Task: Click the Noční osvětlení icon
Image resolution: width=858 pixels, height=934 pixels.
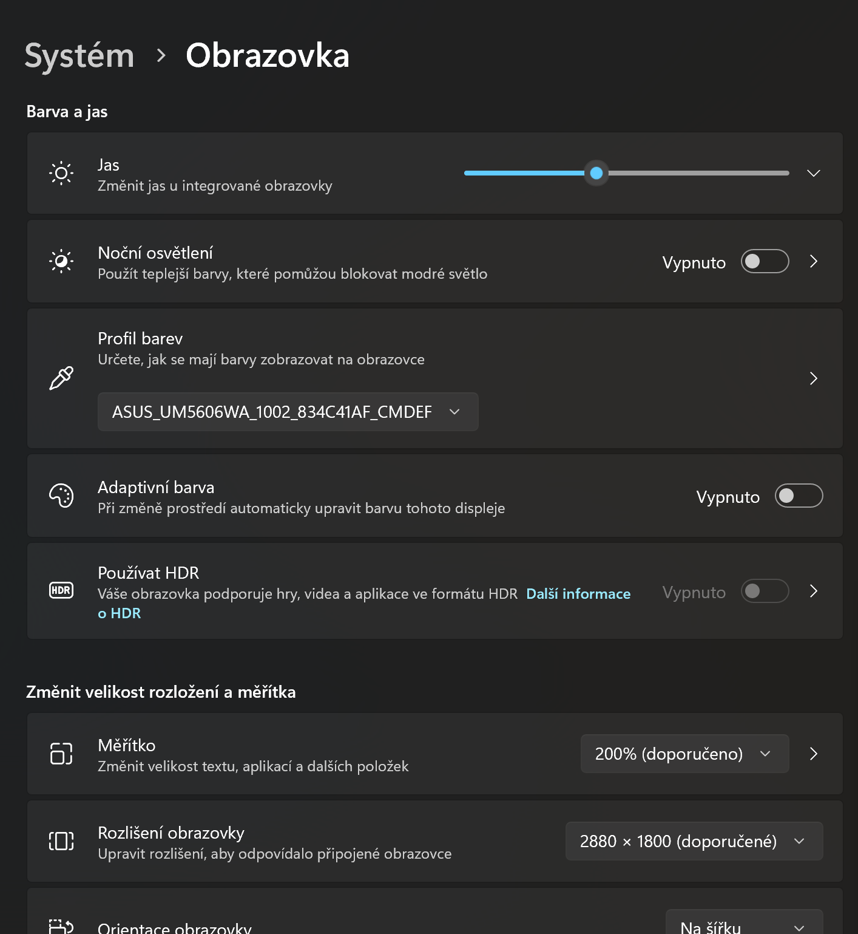Action: 61,261
